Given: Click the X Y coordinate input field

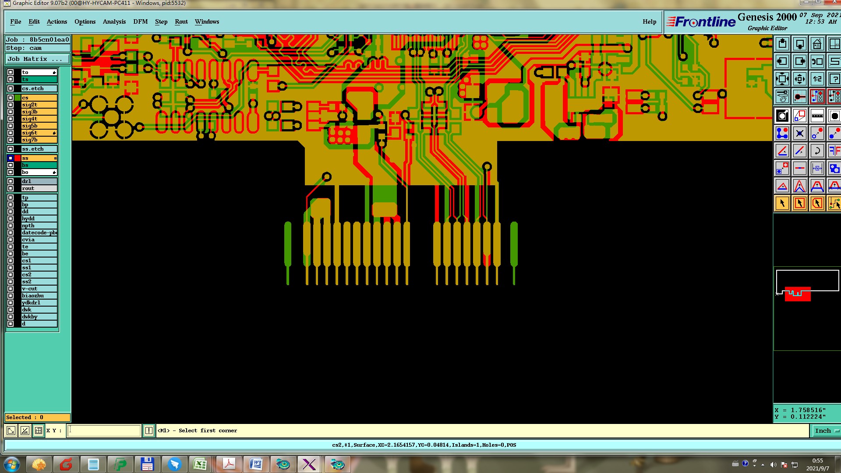Looking at the screenshot, I should click(104, 431).
